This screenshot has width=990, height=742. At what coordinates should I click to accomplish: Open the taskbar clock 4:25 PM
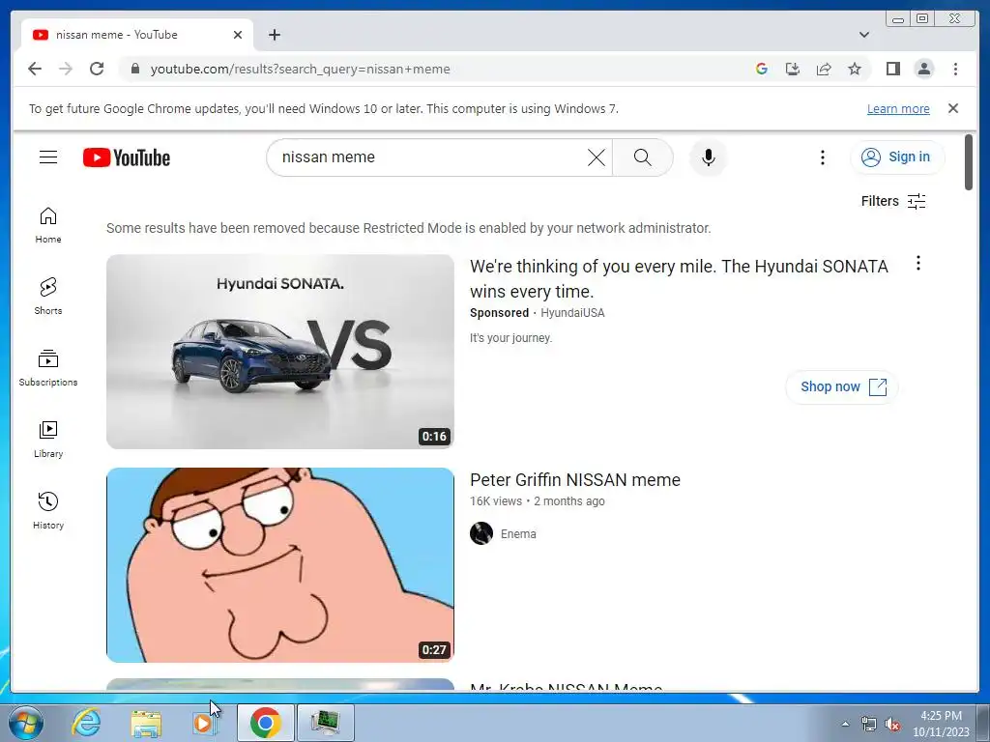tap(941, 724)
